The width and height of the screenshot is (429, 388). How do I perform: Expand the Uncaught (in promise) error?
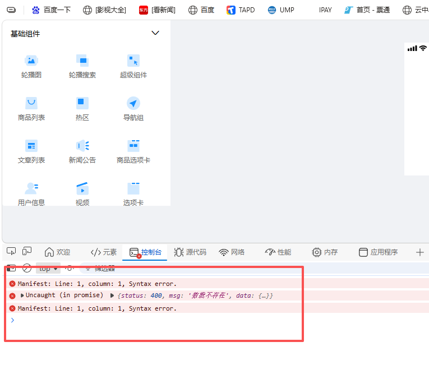(22, 295)
